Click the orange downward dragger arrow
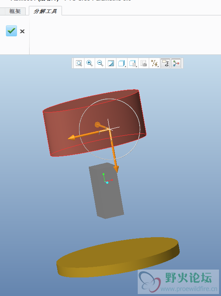This screenshot has width=221, height=296. [114, 151]
